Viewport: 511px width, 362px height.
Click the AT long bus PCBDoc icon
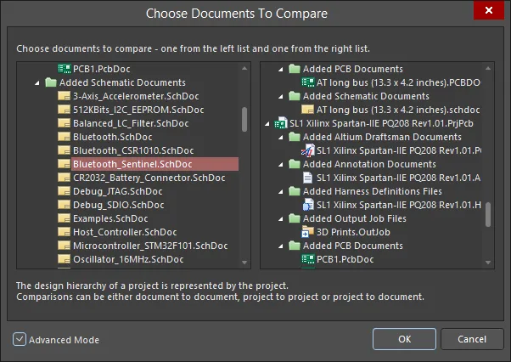(308, 82)
